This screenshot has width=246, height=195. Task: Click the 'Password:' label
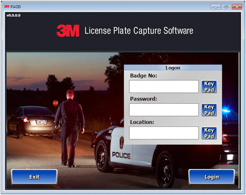(143, 99)
